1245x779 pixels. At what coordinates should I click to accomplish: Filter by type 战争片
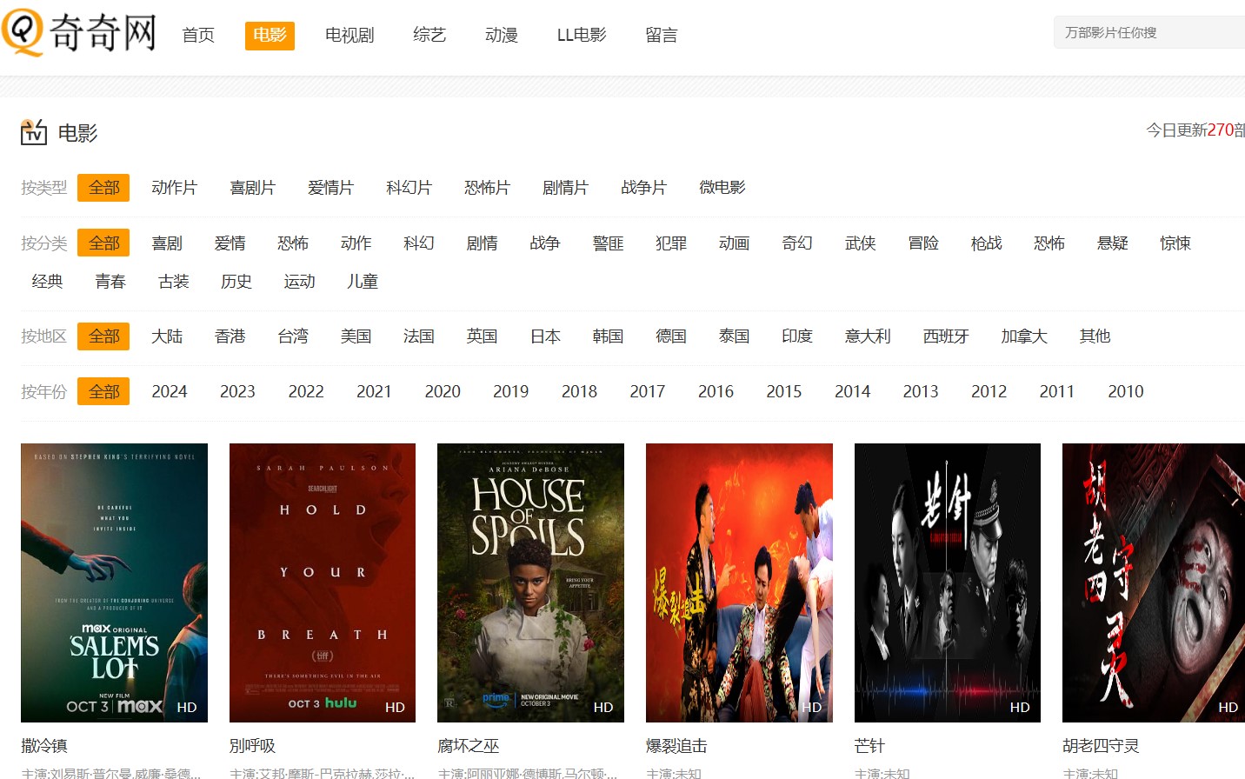tap(644, 188)
